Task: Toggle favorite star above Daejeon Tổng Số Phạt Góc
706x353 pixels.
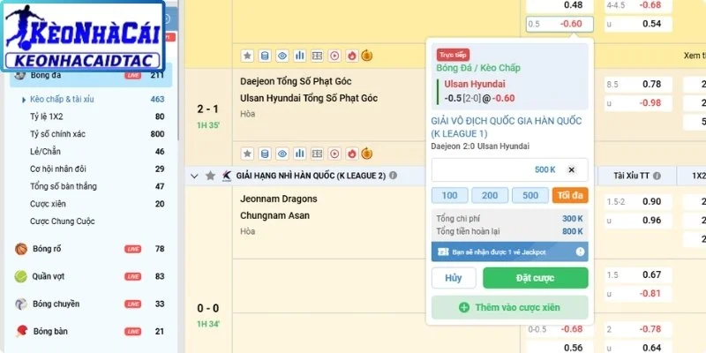Action: (x=247, y=56)
